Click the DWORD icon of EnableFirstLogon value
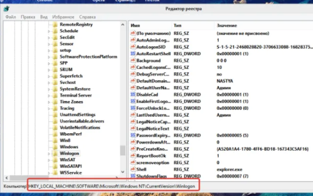 click(x=133, y=101)
